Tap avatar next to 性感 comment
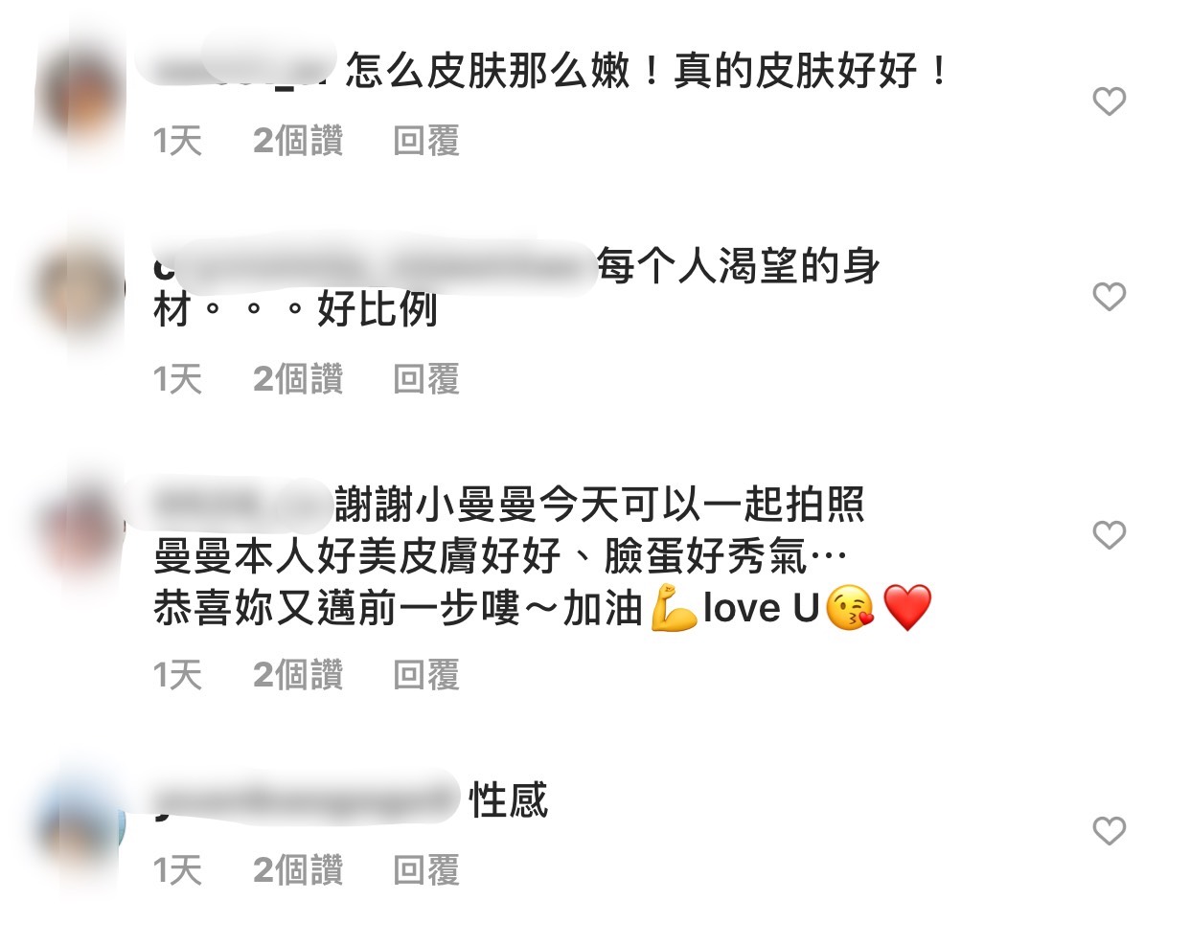 pyautogui.click(x=80, y=825)
